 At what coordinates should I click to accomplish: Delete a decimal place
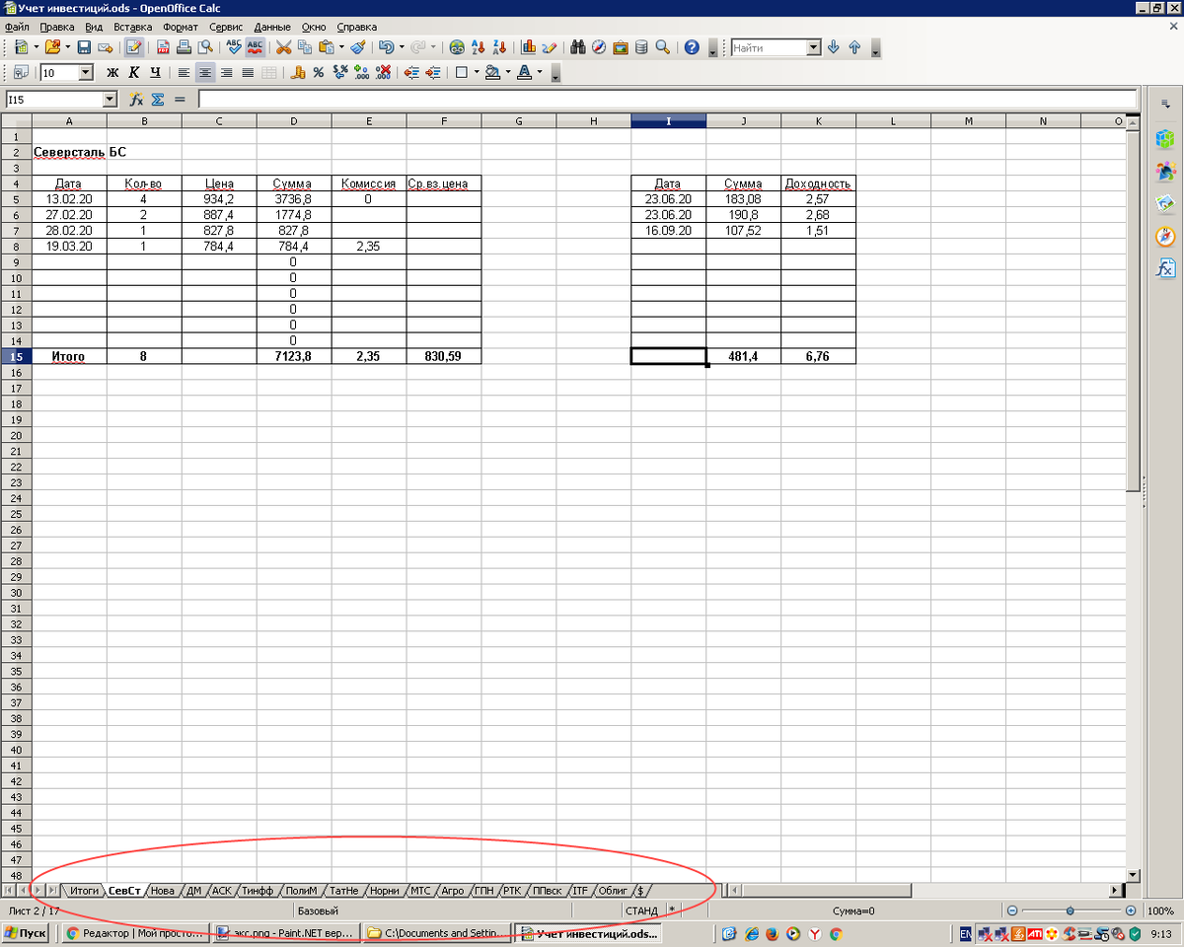point(384,72)
